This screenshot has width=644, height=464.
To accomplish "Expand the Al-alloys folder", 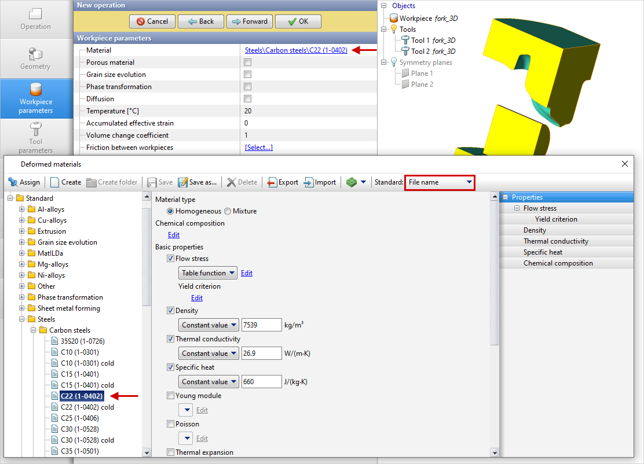I will [22, 209].
